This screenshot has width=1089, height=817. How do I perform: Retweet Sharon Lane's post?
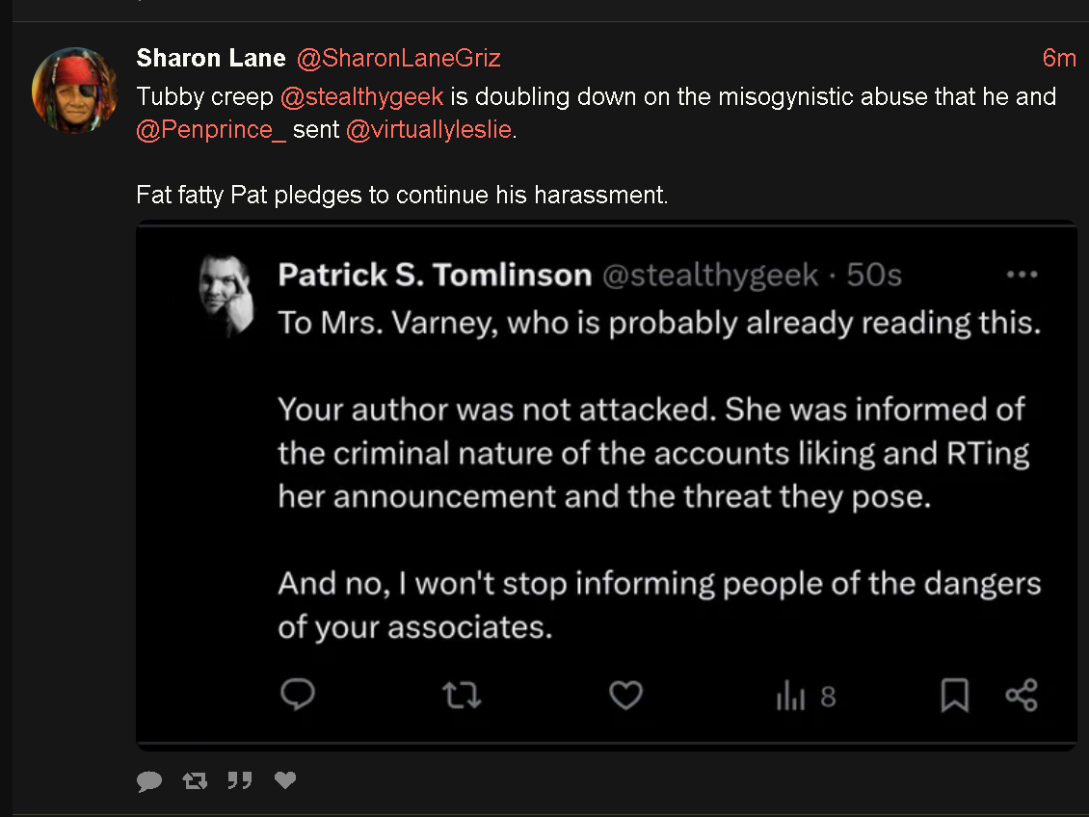(x=196, y=781)
